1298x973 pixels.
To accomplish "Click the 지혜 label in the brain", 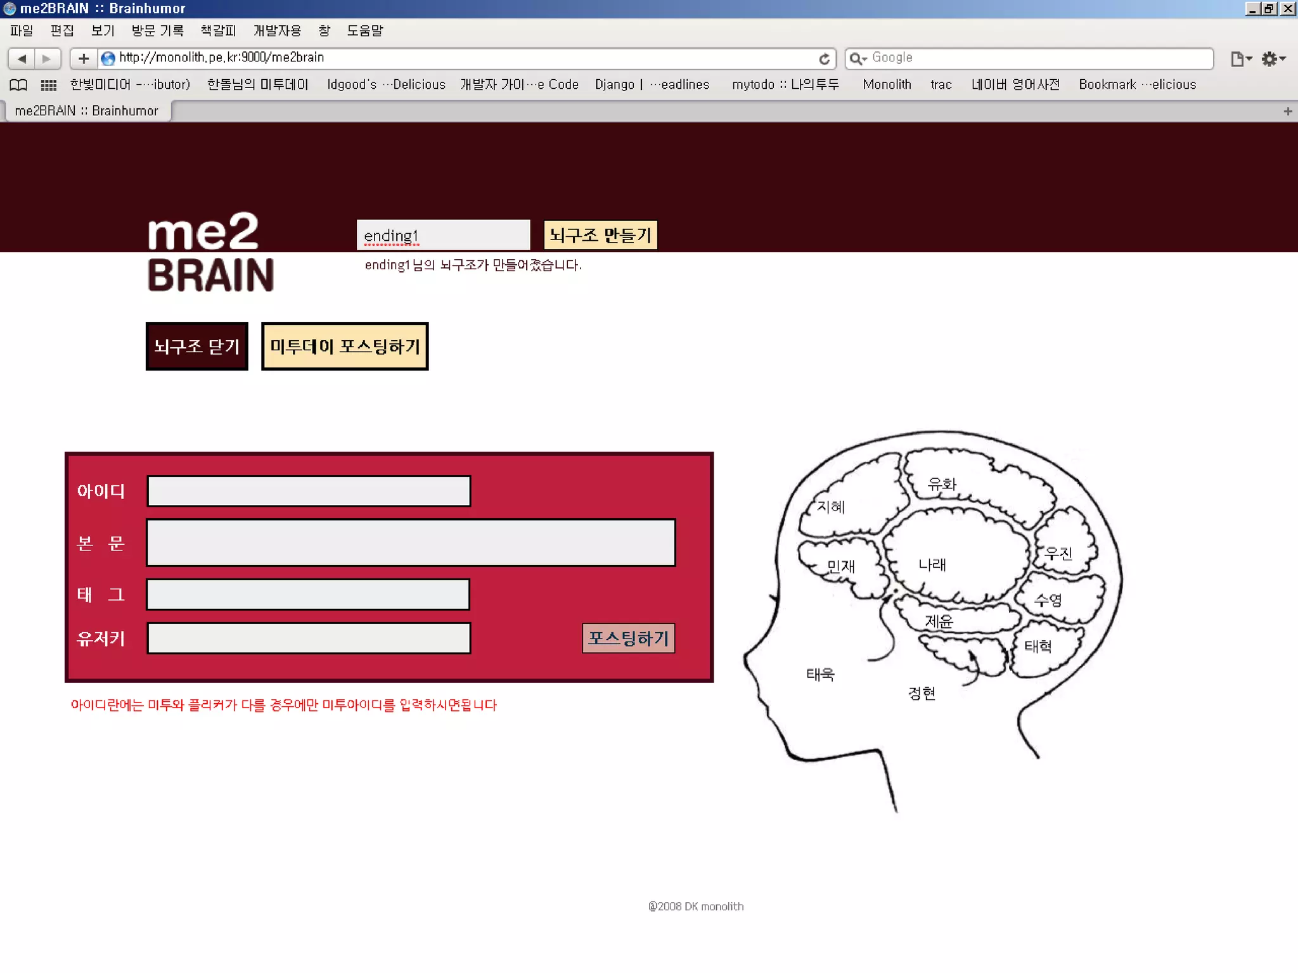I will pos(830,507).
